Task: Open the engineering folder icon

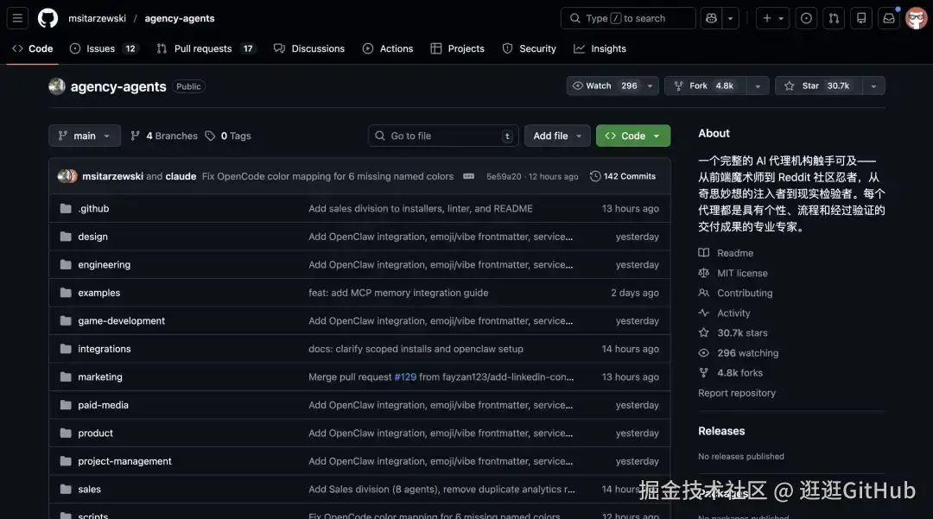Action: pyautogui.click(x=66, y=264)
